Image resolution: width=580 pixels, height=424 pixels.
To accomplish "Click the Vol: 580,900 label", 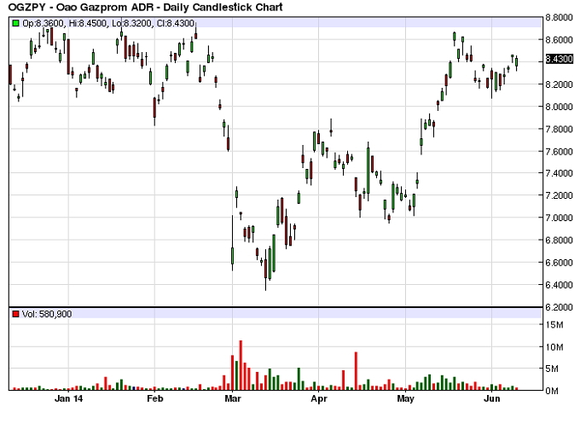I will [47, 314].
